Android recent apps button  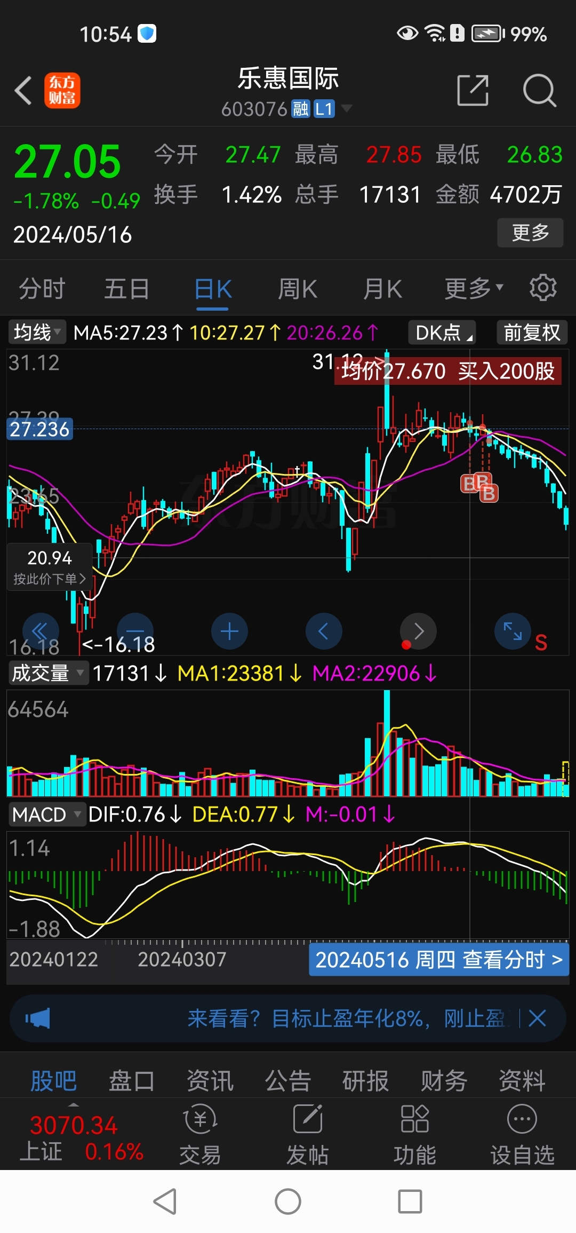click(x=410, y=1202)
